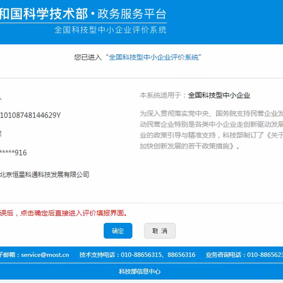Click the blue 确定 confirm button
The width and height of the screenshot is (283, 283).
click(118, 231)
